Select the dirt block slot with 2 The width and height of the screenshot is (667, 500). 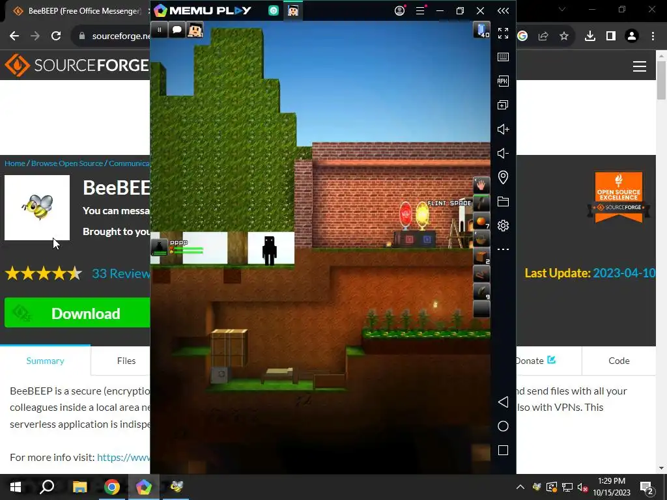click(x=481, y=257)
